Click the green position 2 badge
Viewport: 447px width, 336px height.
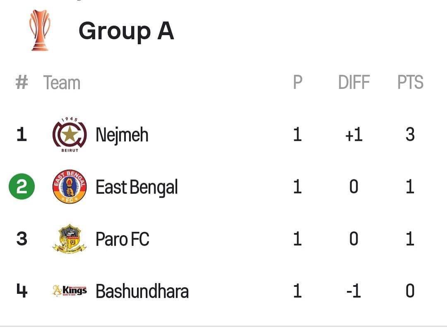tap(22, 187)
